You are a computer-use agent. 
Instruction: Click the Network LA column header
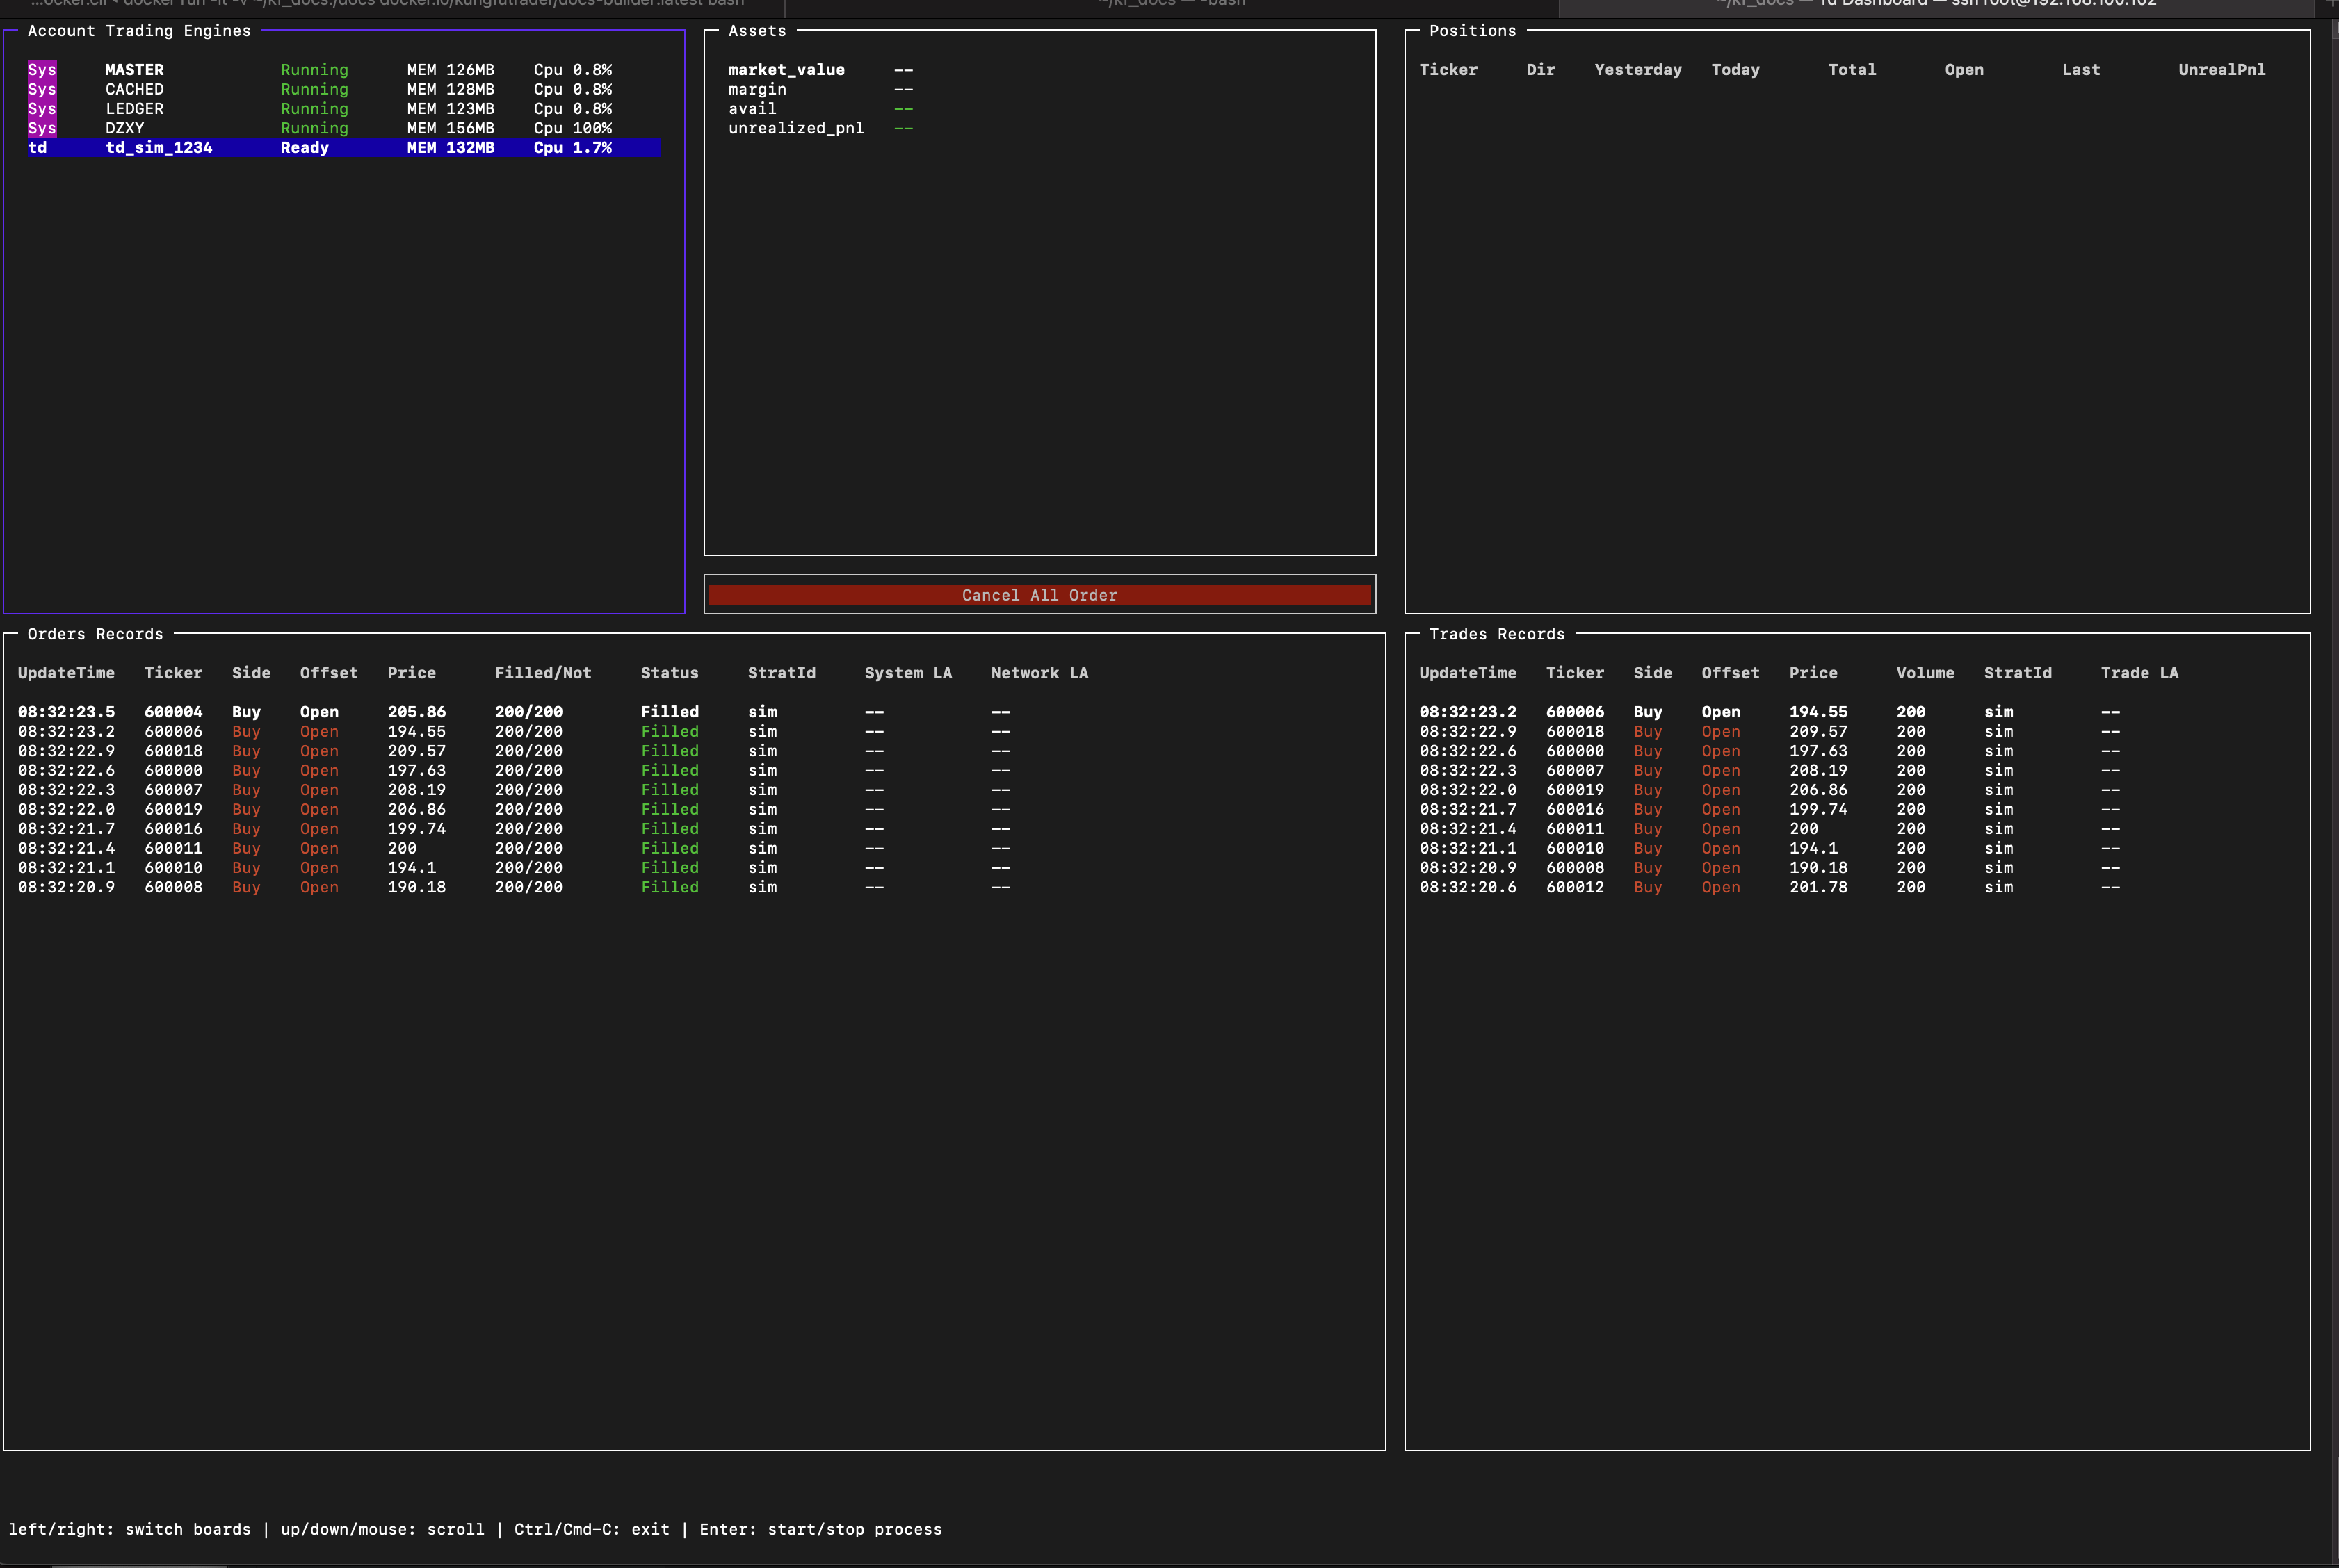1039,673
